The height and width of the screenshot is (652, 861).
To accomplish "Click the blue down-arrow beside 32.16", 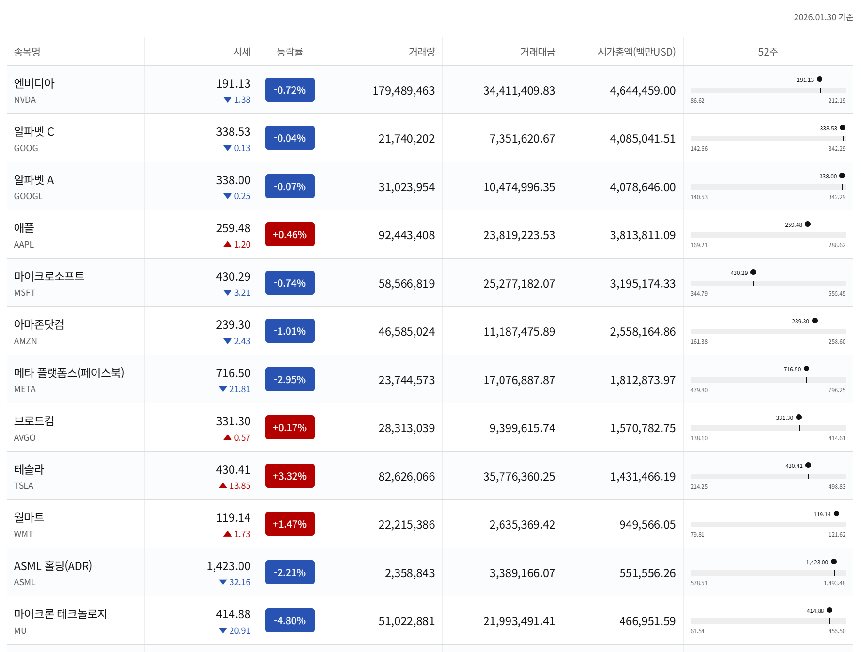I will tap(223, 582).
